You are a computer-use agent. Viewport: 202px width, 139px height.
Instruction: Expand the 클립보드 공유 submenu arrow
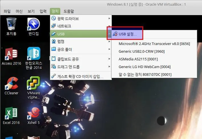[109, 59]
